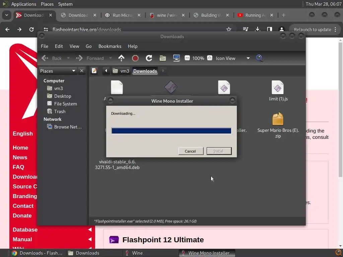Switch to the Run Micro Chrome tab
Image resolution: width=343 pixels, height=257 pixels.
pyautogui.click(x=123, y=15)
